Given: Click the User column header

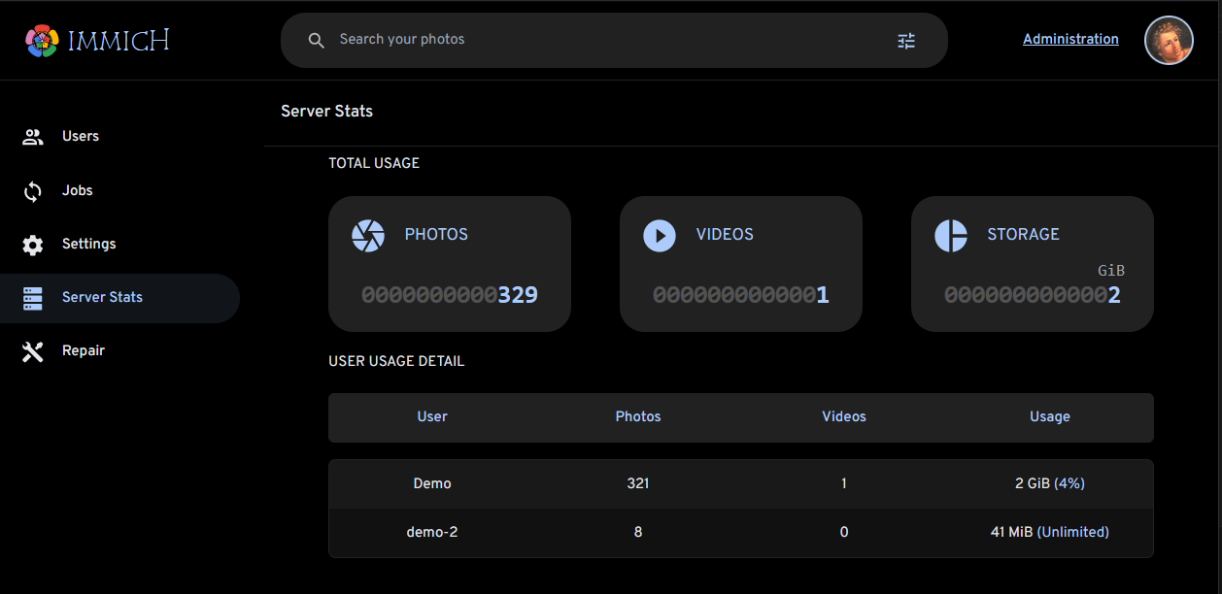Looking at the screenshot, I should pos(431,416).
